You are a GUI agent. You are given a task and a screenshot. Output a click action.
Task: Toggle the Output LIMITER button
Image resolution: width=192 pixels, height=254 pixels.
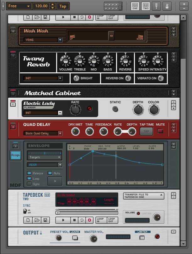click(142, 238)
